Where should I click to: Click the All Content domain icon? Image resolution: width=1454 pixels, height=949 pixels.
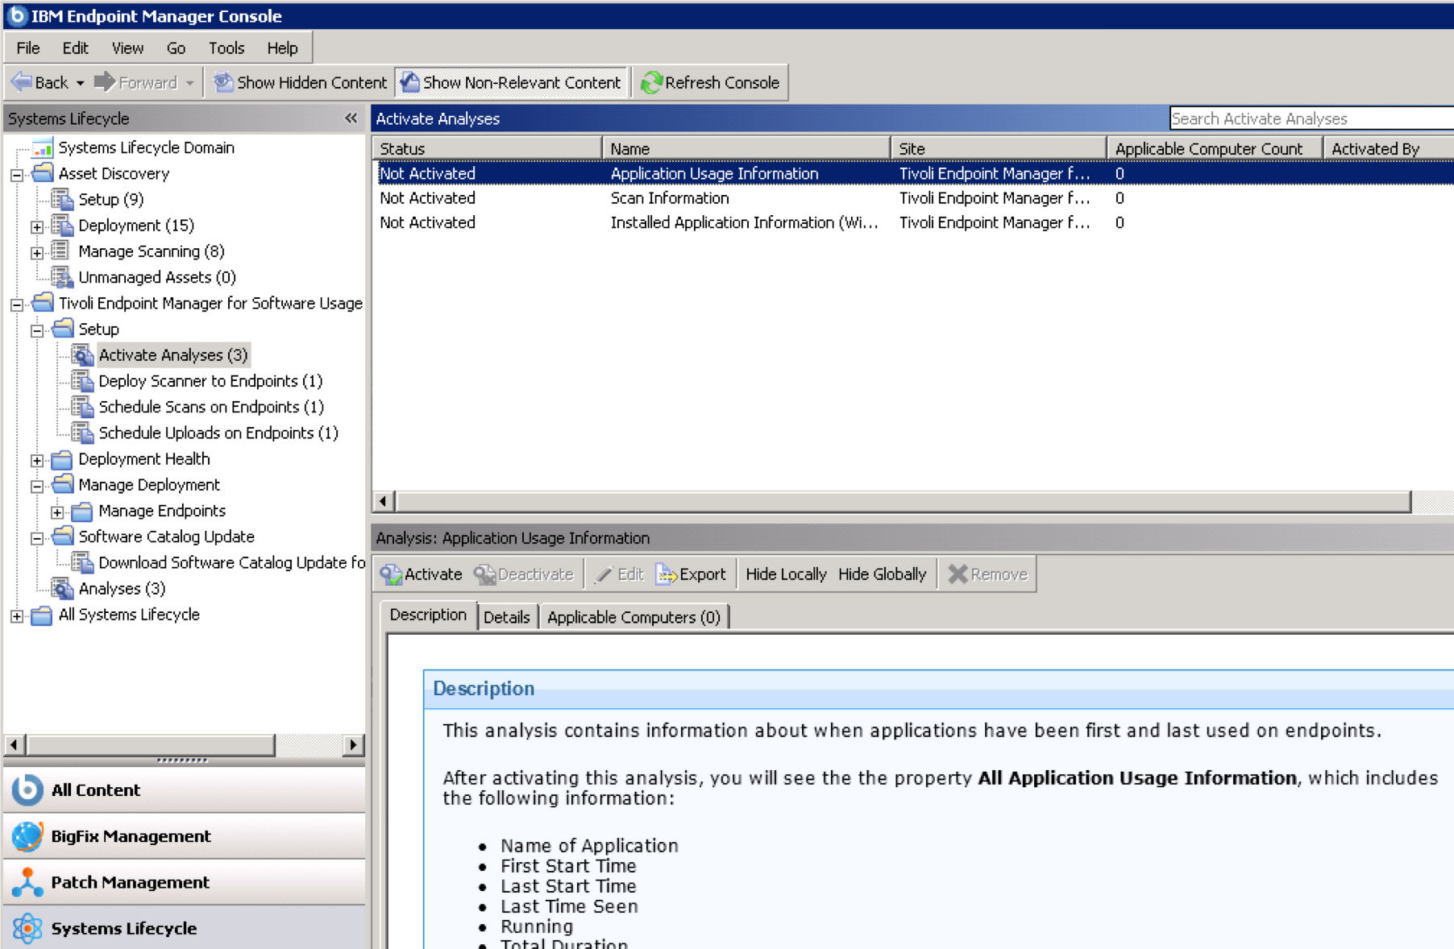27,790
